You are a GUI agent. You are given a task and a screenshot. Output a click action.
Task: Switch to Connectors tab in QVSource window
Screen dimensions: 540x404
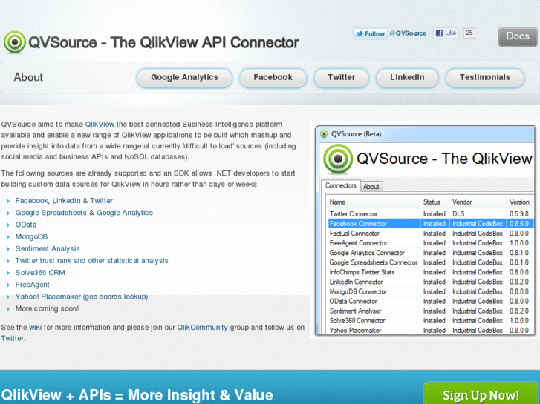point(341,185)
